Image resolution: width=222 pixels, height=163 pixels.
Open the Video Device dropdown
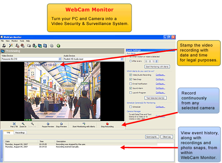(x=60, y=59)
